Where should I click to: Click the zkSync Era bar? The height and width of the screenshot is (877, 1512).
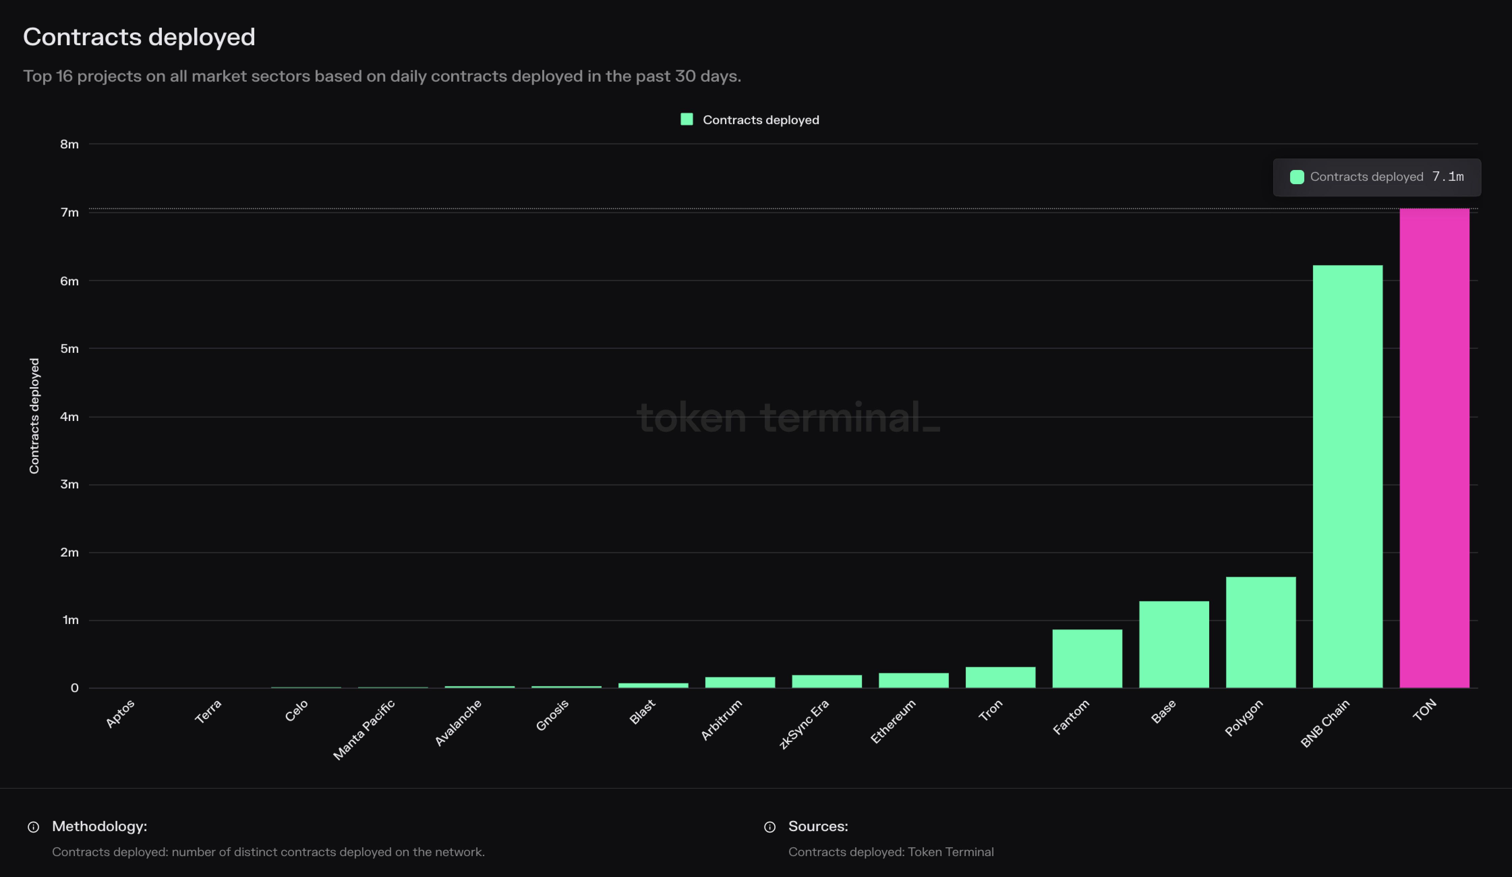[827, 681]
